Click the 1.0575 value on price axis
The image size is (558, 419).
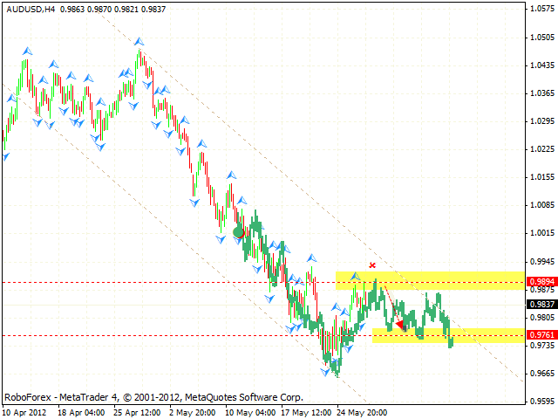coord(540,10)
